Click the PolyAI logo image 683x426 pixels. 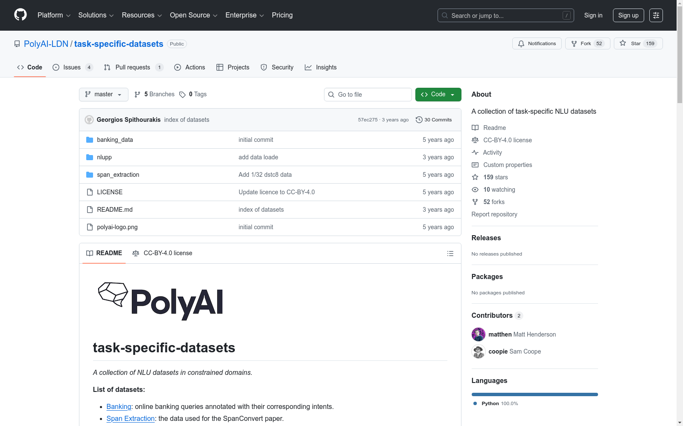pyautogui.click(x=161, y=301)
